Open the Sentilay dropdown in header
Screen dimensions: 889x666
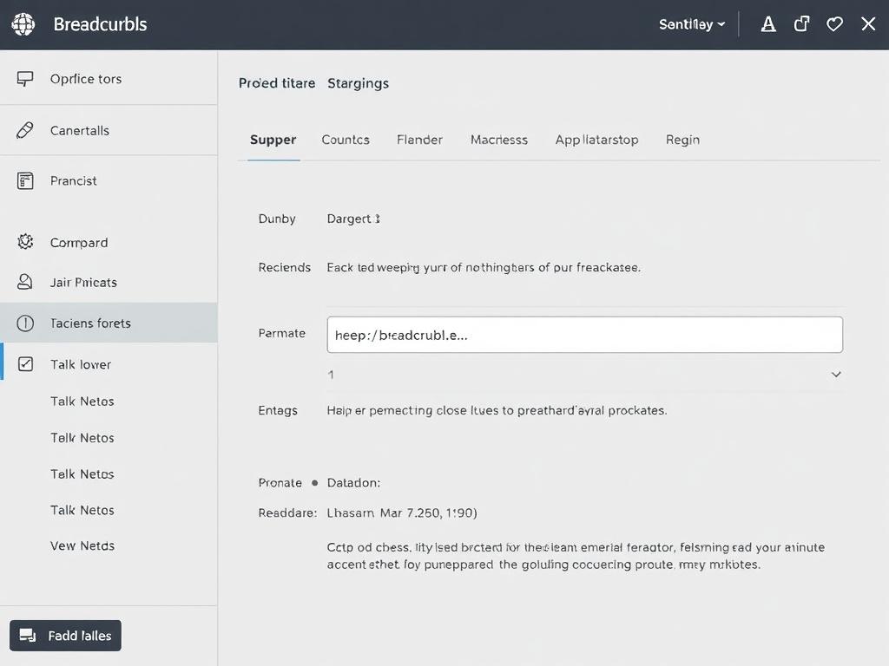691,24
